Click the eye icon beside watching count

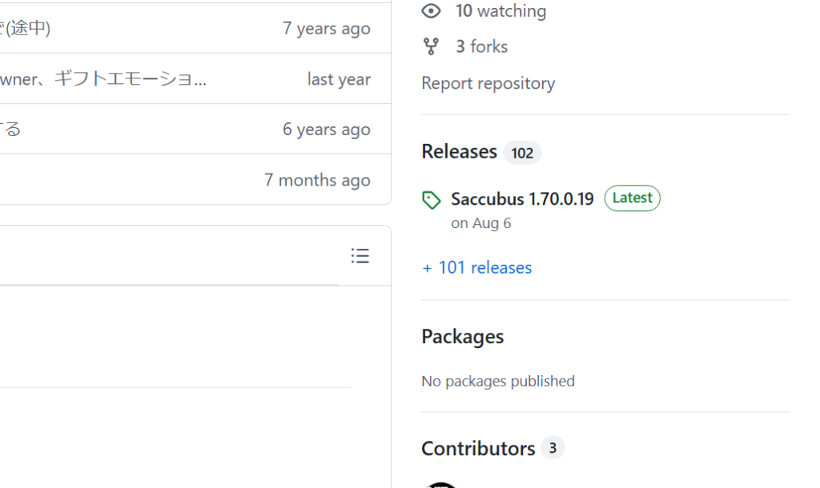click(x=432, y=11)
